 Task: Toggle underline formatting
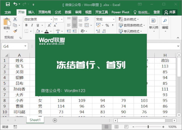coord(38,25)
